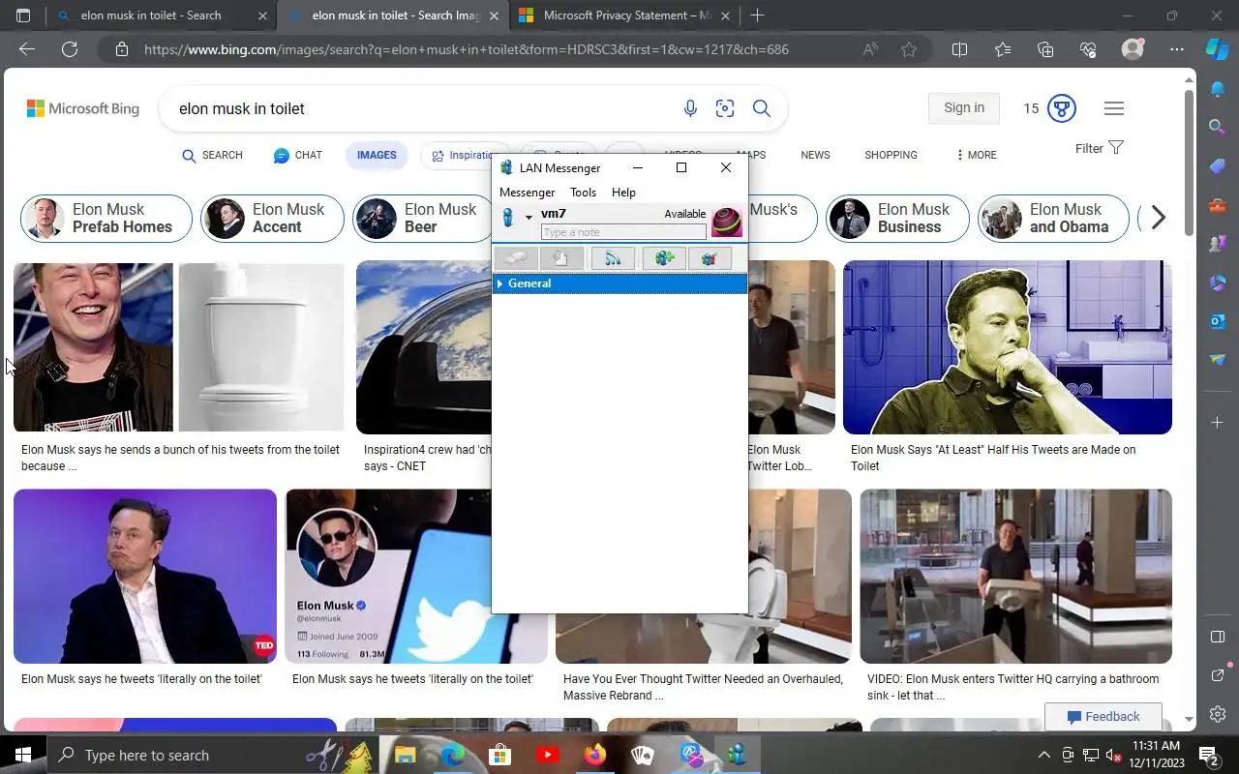This screenshot has height=774, width=1239.
Task: Open the laughing Elon Musk toilet thumbnail
Action: pyautogui.click(x=179, y=346)
